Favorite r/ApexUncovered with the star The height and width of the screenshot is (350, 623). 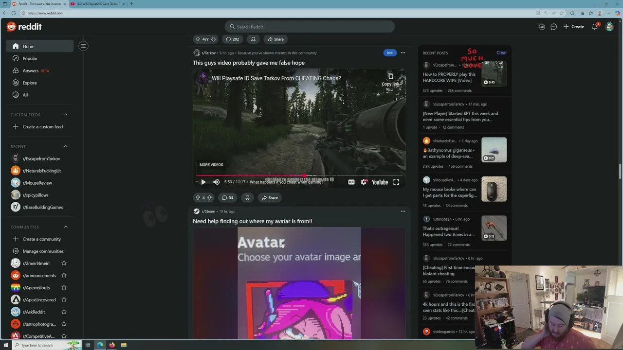tap(64, 300)
